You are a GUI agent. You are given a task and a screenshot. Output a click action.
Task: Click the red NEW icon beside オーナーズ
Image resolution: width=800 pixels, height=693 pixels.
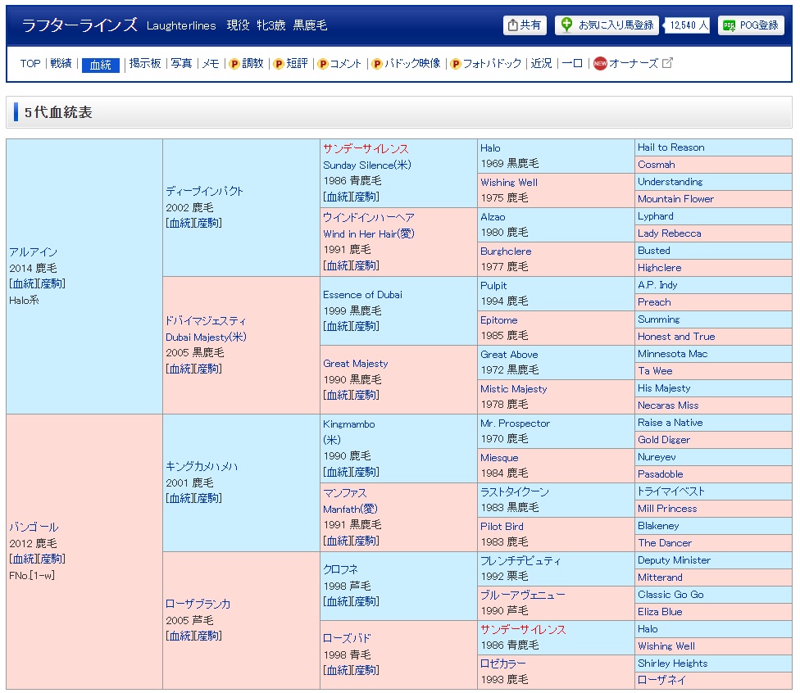(600, 64)
